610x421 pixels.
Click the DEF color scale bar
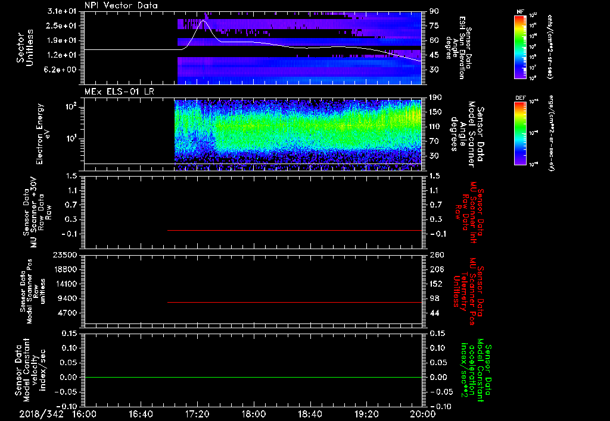click(x=520, y=133)
